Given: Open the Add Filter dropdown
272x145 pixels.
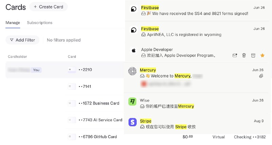Looking at the screenshot, I should click(22, 40).
